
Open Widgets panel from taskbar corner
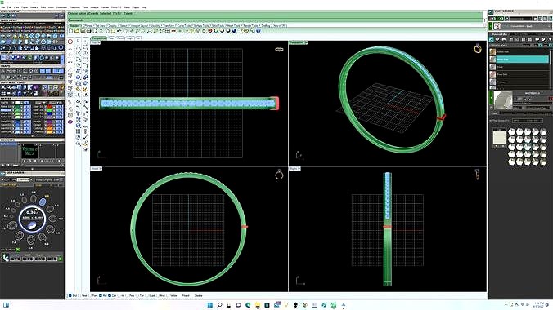click(6, 305)
